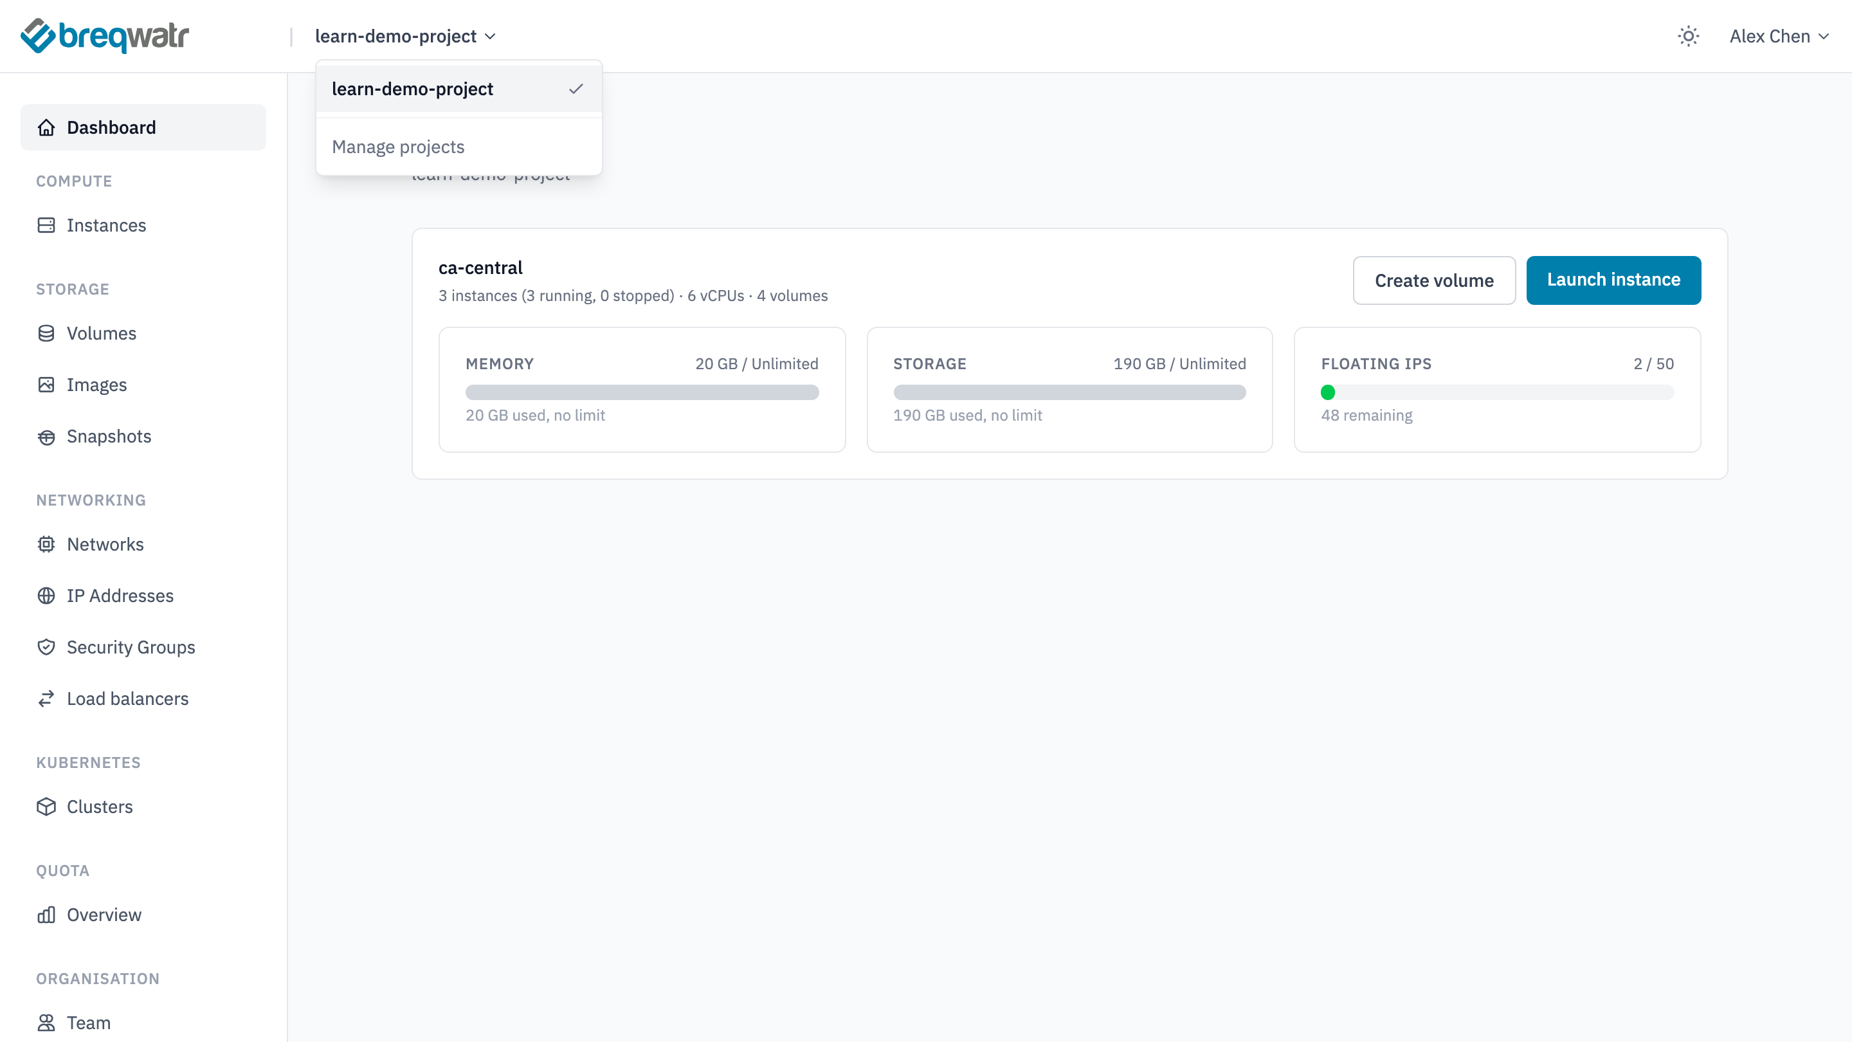Click the Clusters cube icon
The height and width of the screenshot is (1042, 1852).
pos(46,807)
